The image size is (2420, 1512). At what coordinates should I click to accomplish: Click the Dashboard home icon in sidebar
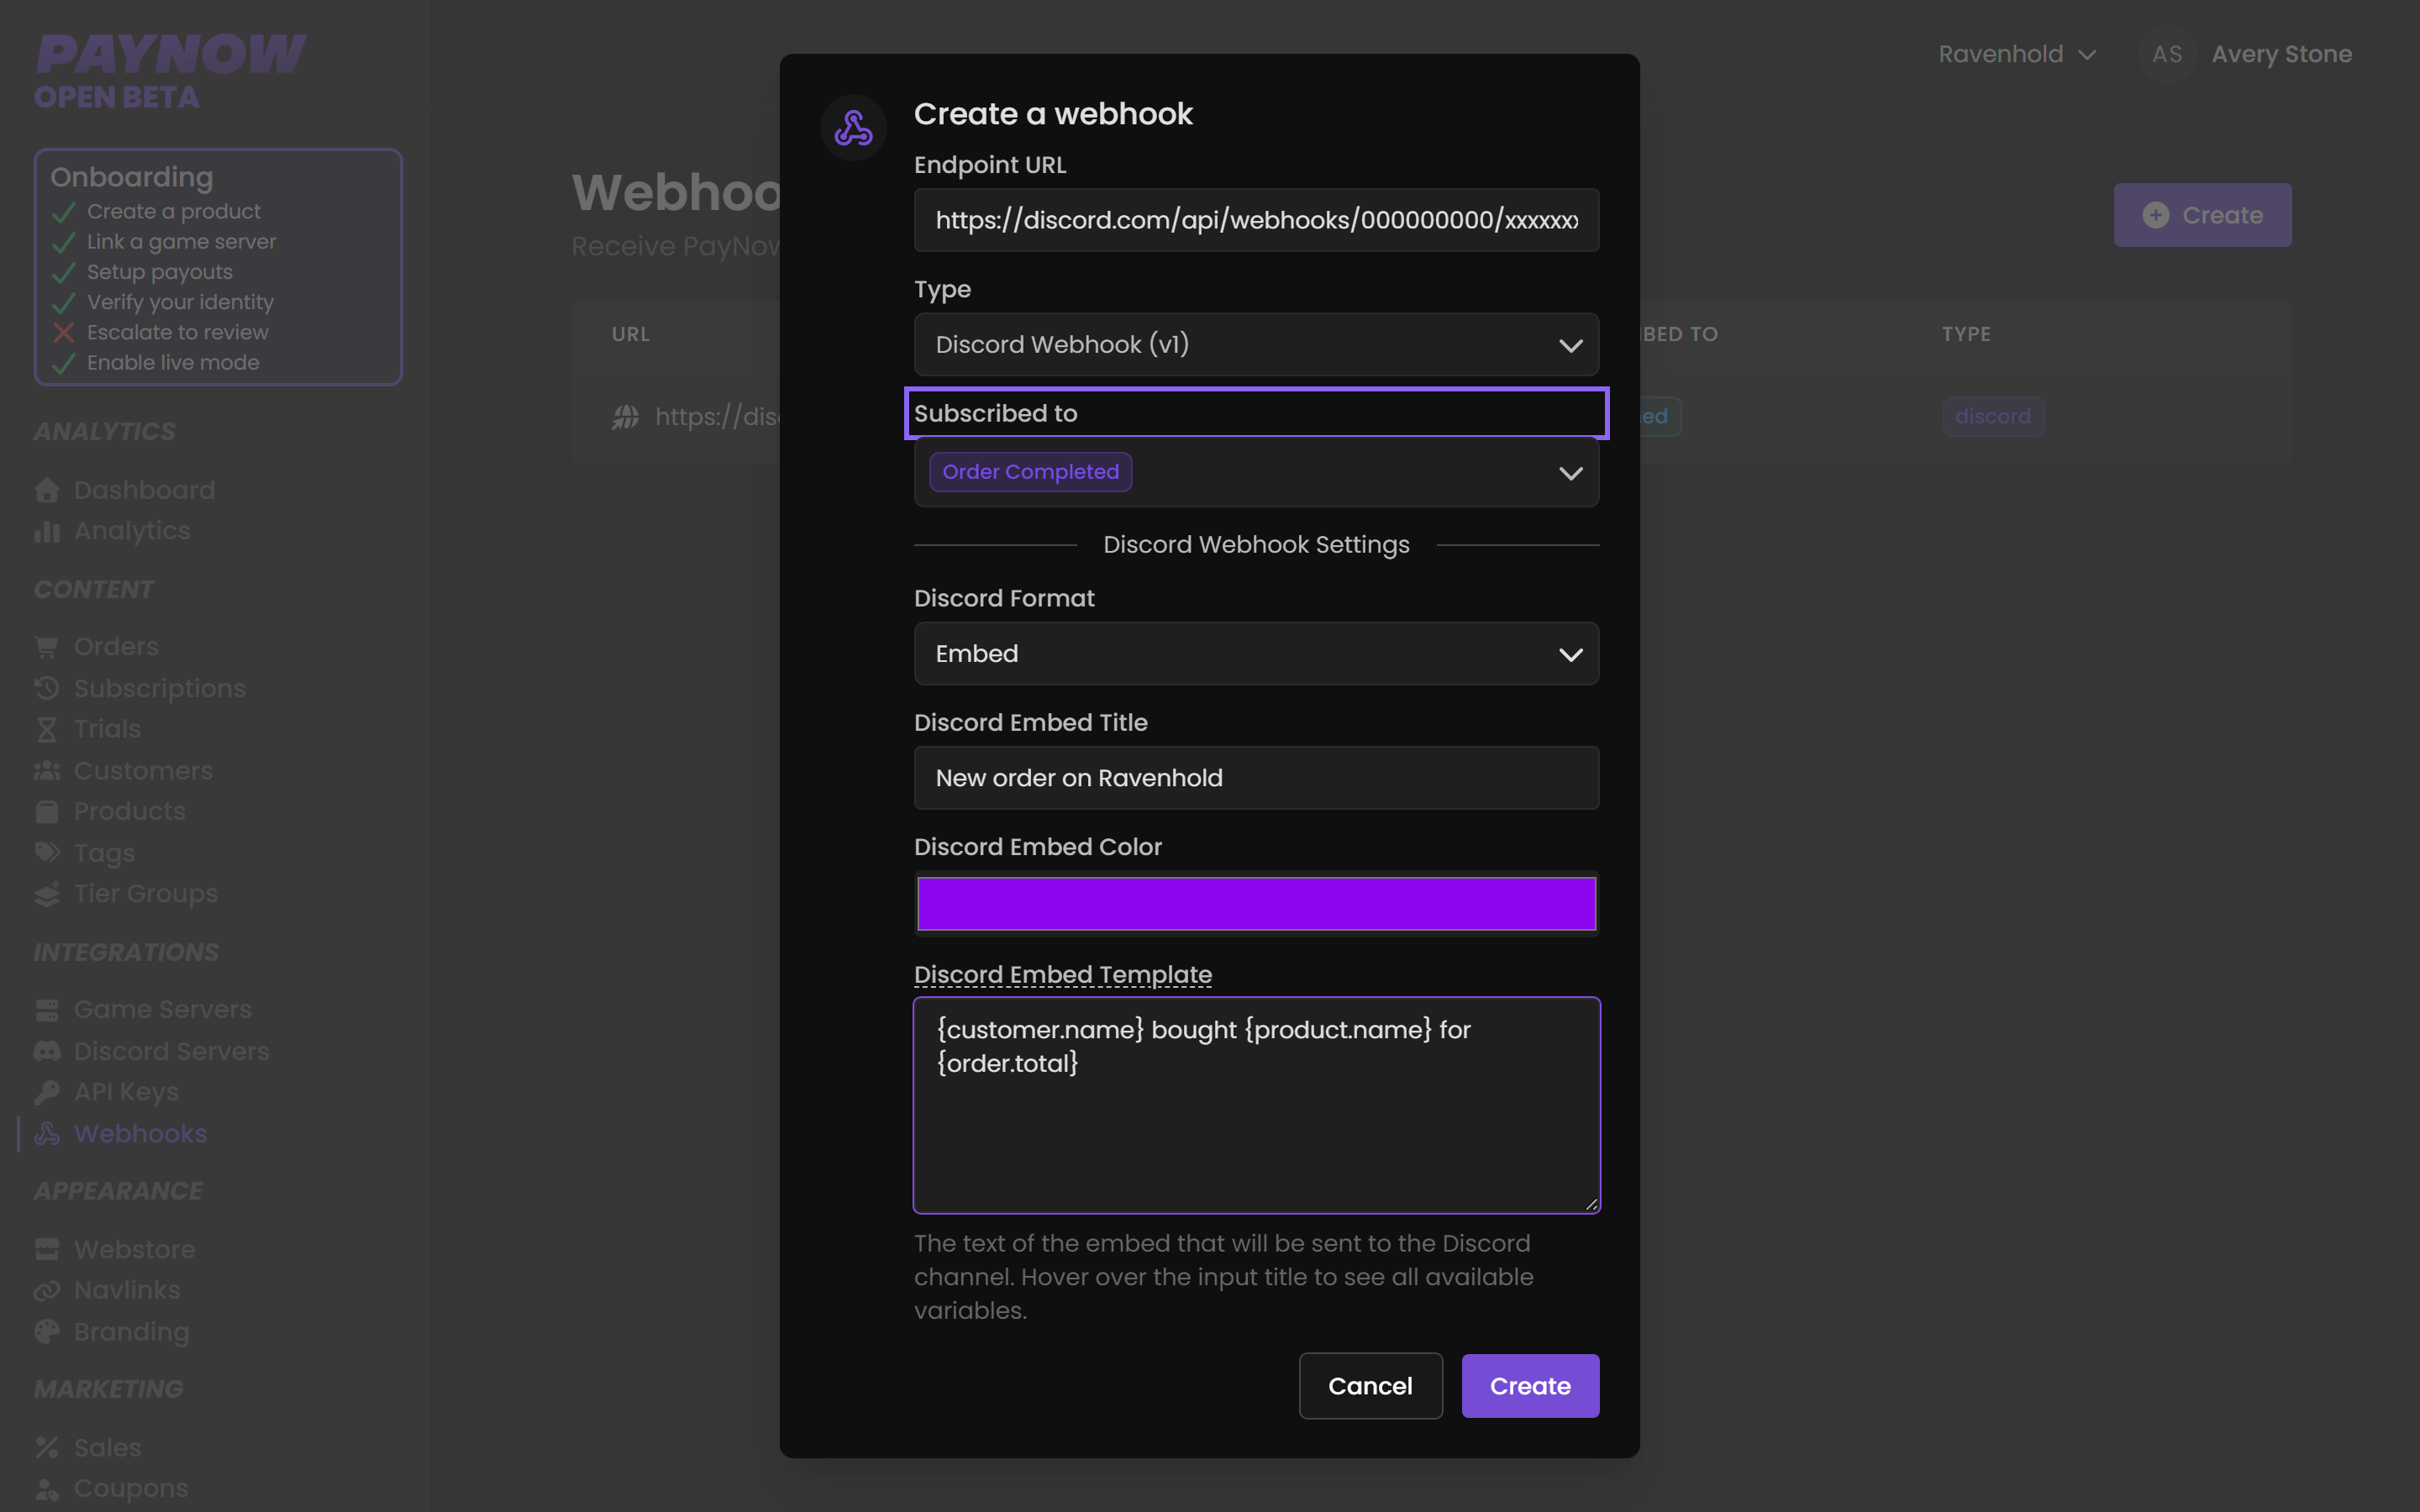pos(47,490)
